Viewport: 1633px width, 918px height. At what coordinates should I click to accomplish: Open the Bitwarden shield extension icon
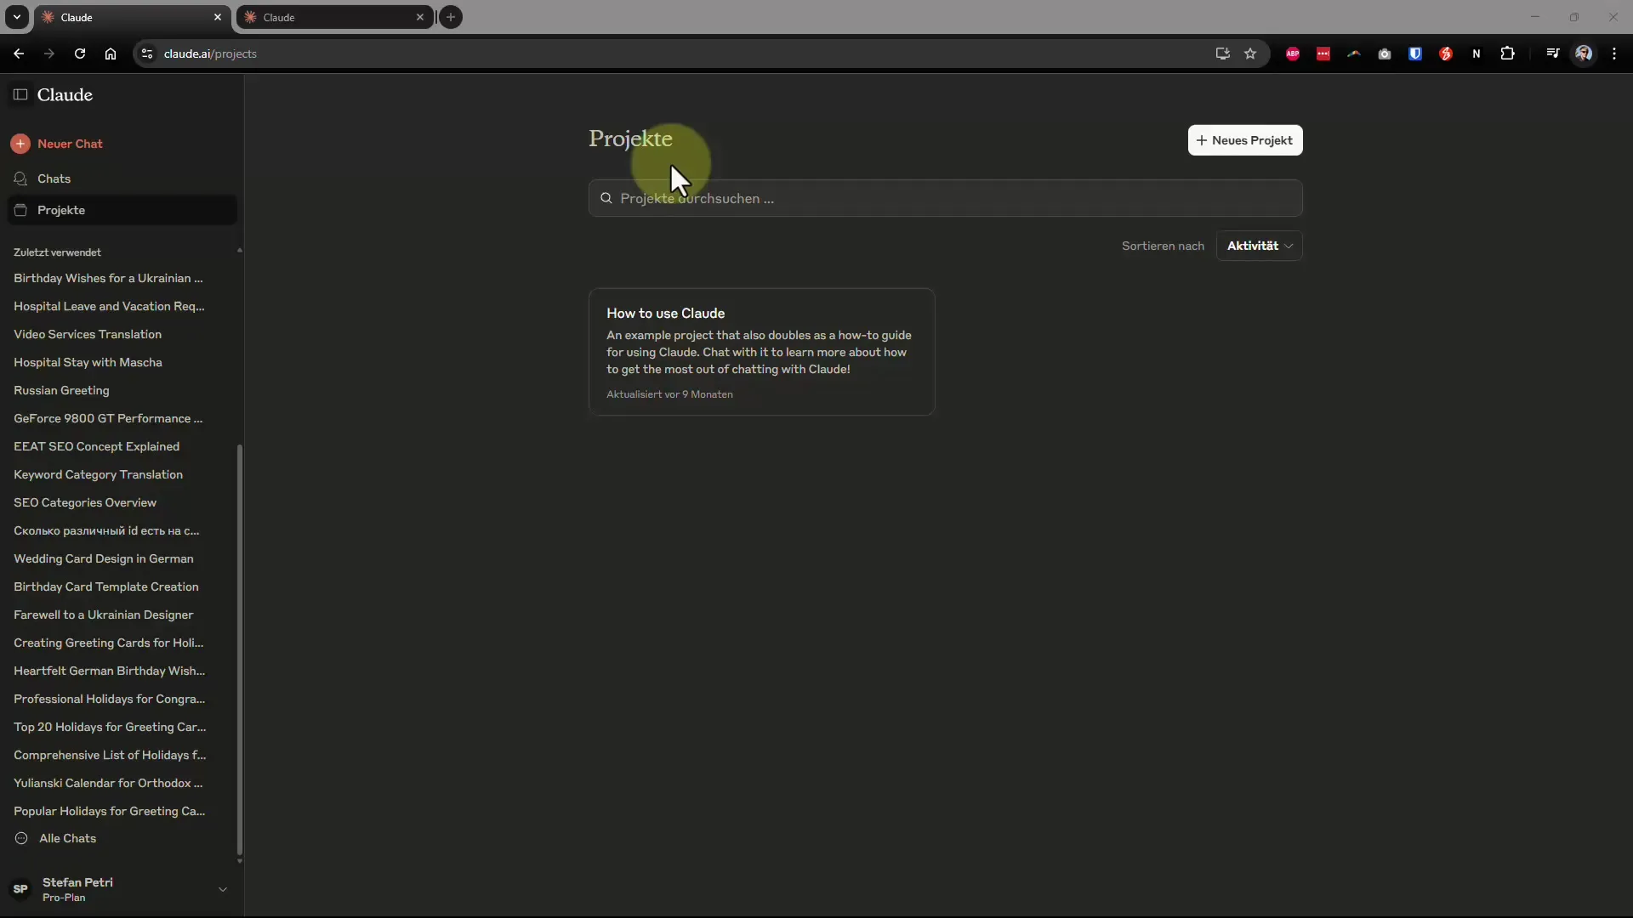[1415, 54]
